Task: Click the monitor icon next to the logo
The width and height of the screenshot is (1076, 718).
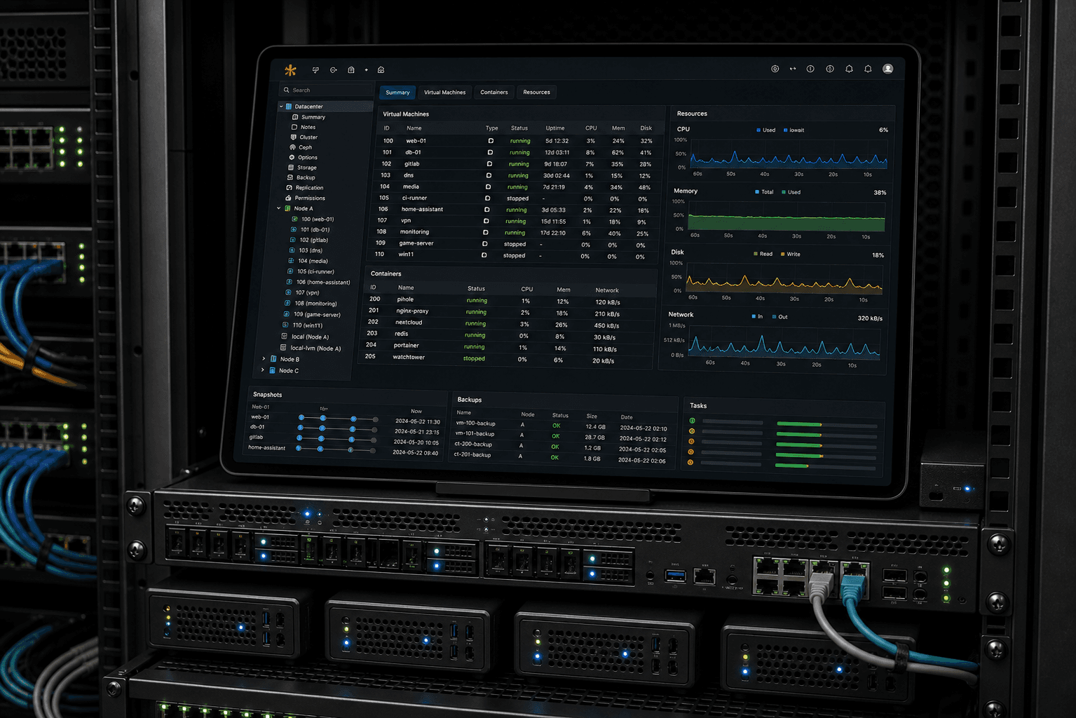Action: 315,70
